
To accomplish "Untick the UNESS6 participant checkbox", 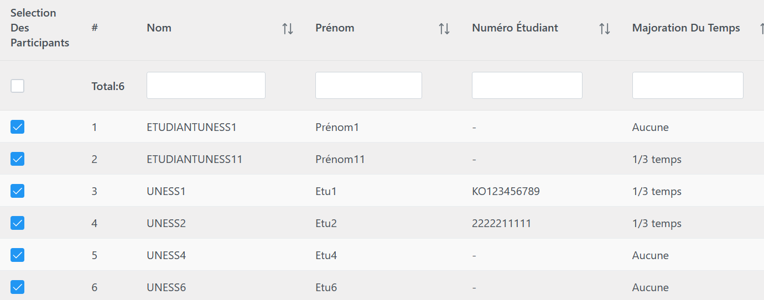I will tap(18, 287).
